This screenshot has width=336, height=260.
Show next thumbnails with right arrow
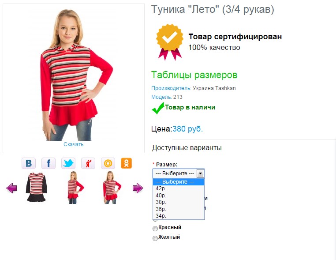click(138, 188)
